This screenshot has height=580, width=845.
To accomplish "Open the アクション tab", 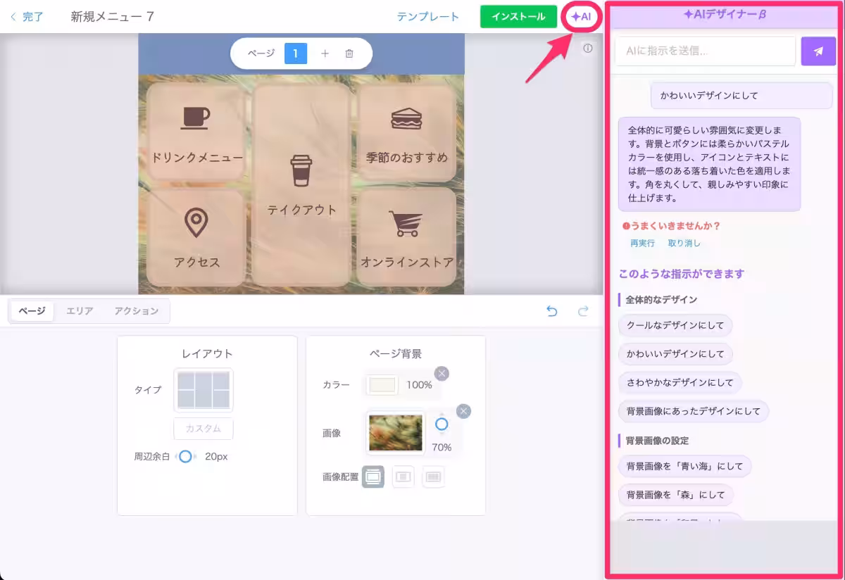I will click(136, 310).
